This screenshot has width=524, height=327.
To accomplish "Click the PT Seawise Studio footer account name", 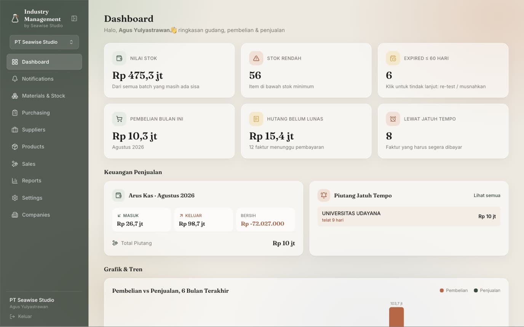I will click(32, 300).
